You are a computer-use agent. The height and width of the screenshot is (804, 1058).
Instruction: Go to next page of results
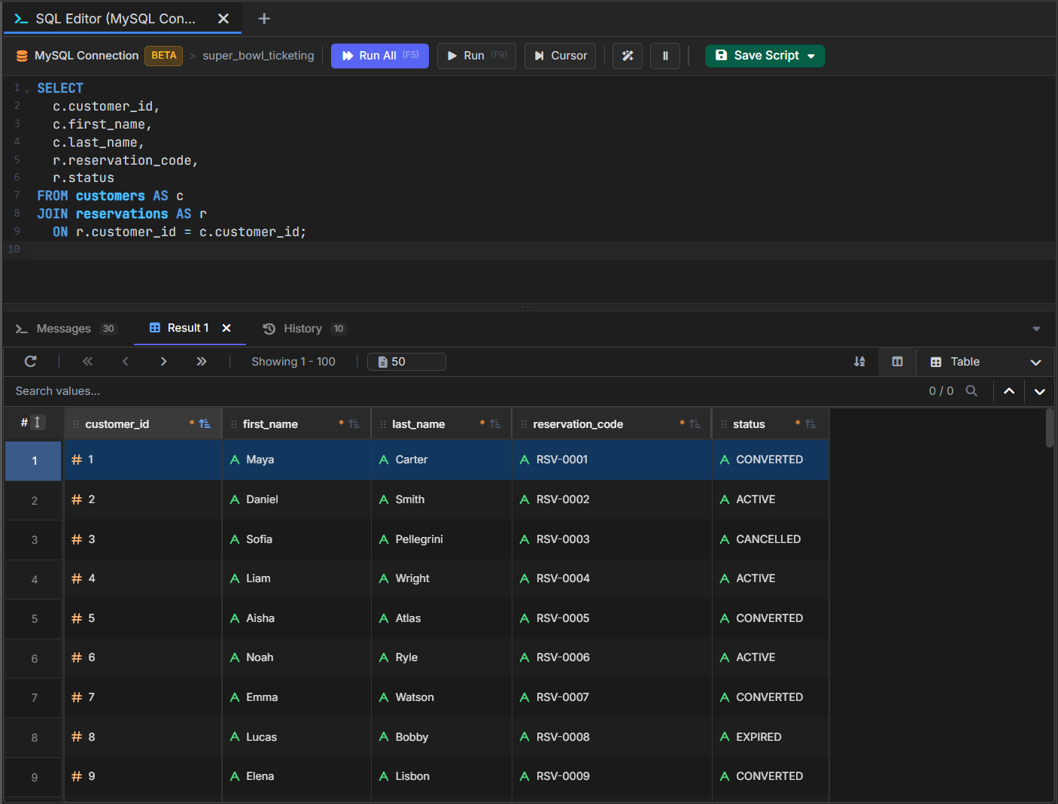[x=163, y=362]
